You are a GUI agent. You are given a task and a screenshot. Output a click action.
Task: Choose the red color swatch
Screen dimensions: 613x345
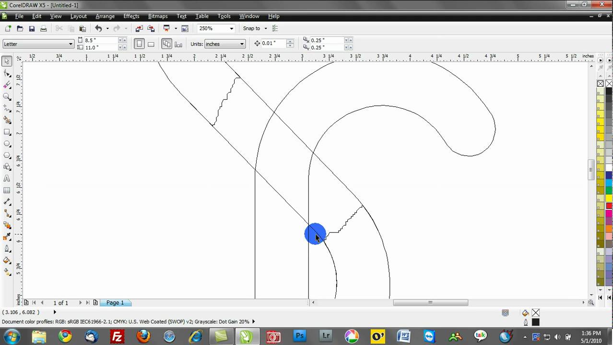(609, 206)
